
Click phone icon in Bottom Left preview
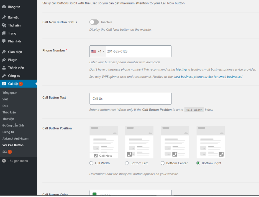130,154
